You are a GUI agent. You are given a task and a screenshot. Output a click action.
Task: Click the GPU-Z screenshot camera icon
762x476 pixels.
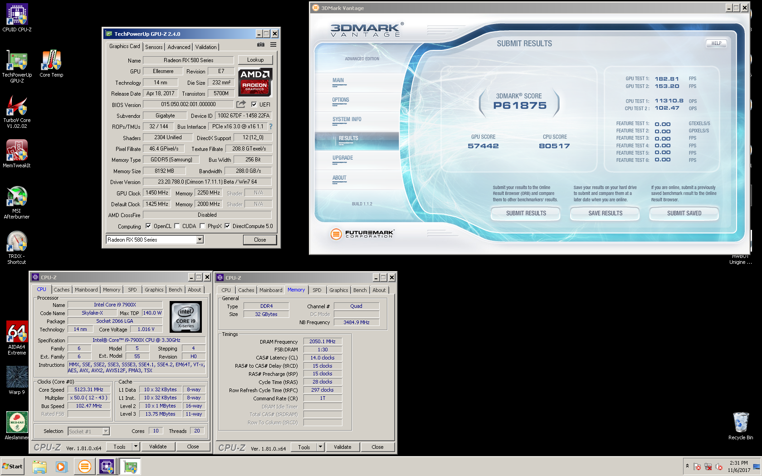click(x=261, y=44)
